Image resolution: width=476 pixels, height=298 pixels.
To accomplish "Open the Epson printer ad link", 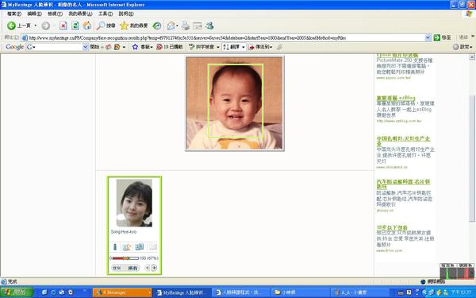I will click(397, 56).
